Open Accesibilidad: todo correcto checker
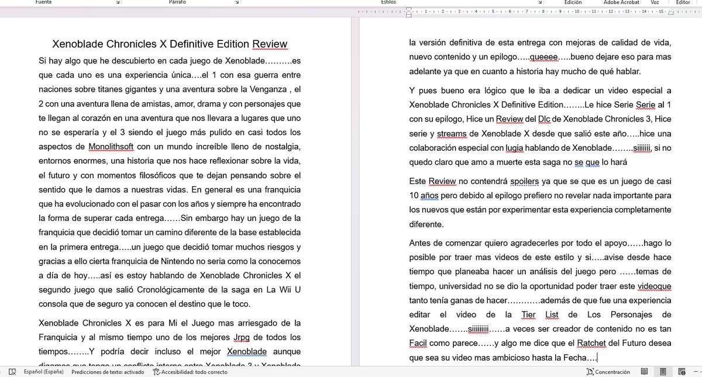 pyautogui.click(x=190, y=372)
